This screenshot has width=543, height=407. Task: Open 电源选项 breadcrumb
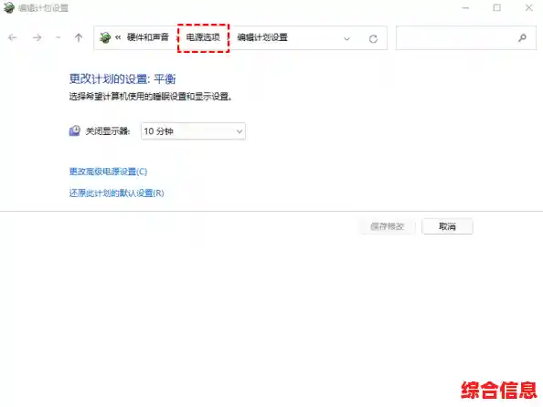point(203,37)
